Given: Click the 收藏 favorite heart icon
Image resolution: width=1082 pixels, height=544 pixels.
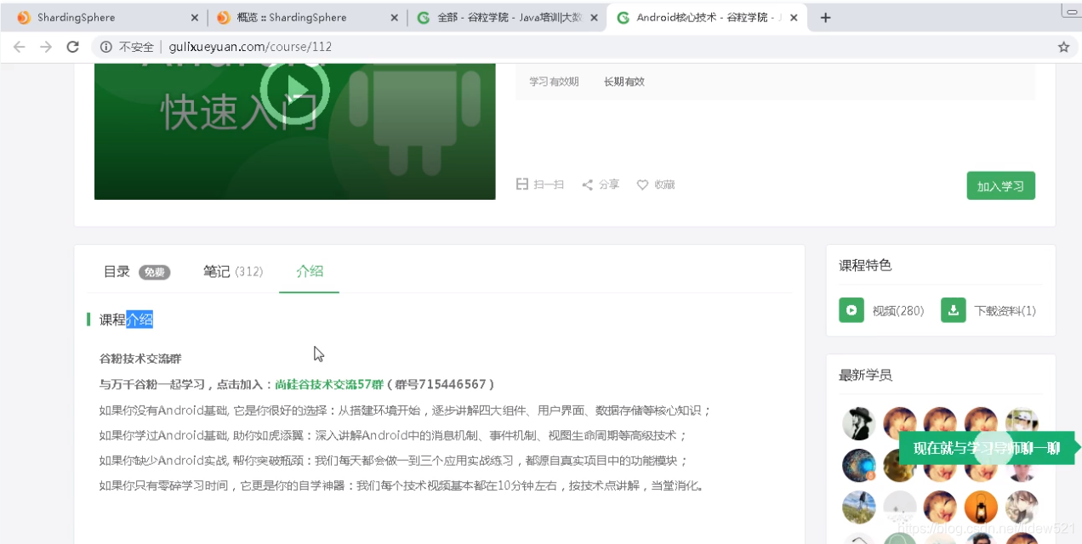Looking at the screenshot, I should [643, 184].
